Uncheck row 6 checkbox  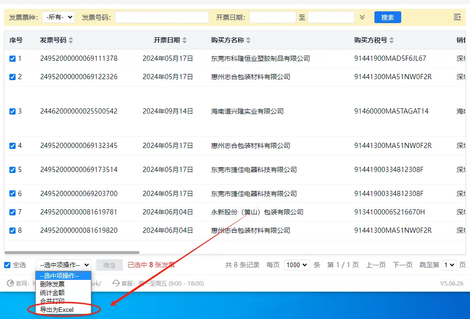pos(12,194)
